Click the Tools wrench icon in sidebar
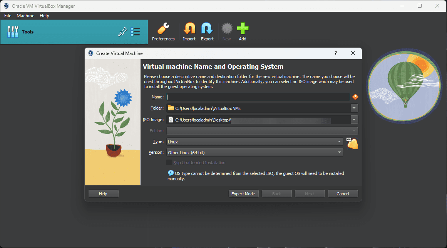 (x=13, y=32)
